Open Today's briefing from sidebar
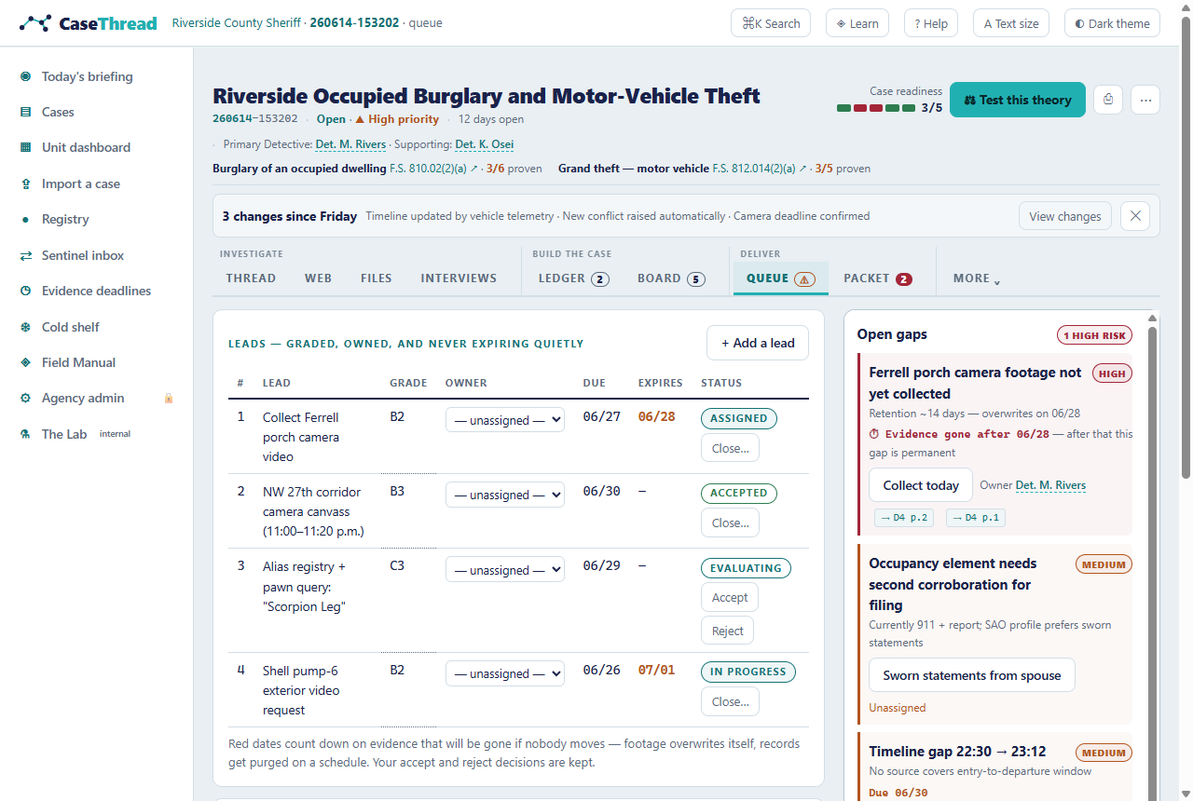 click(87, 76)
